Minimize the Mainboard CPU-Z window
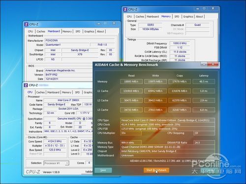This screenshot has width=246, height=184. pos(99,24)
